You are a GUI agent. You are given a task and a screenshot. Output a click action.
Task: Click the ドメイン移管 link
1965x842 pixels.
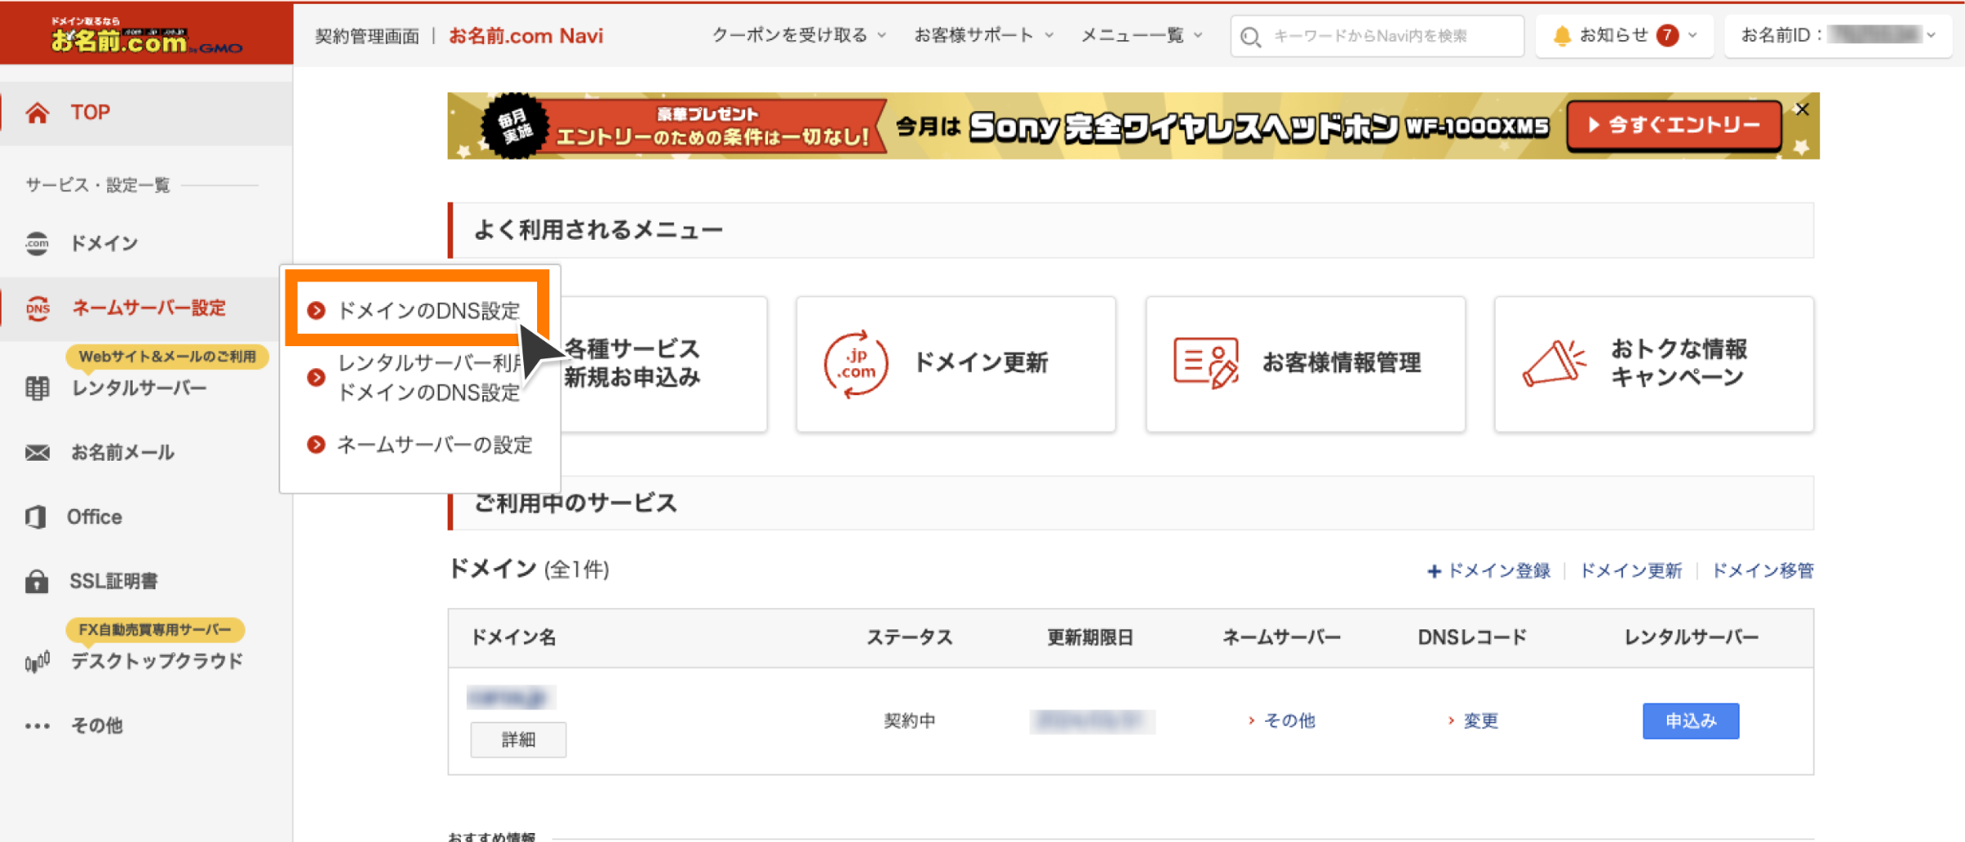[1763, 570]
